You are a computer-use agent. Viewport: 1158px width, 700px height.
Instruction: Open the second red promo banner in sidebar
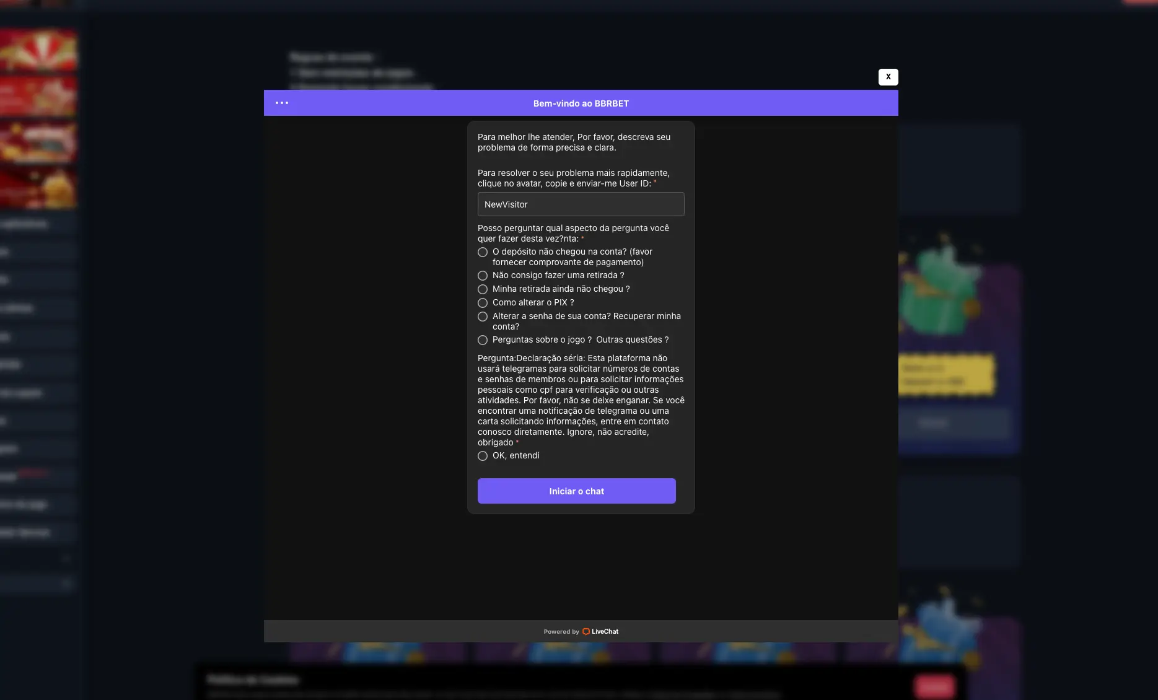(x=38, y=97)
